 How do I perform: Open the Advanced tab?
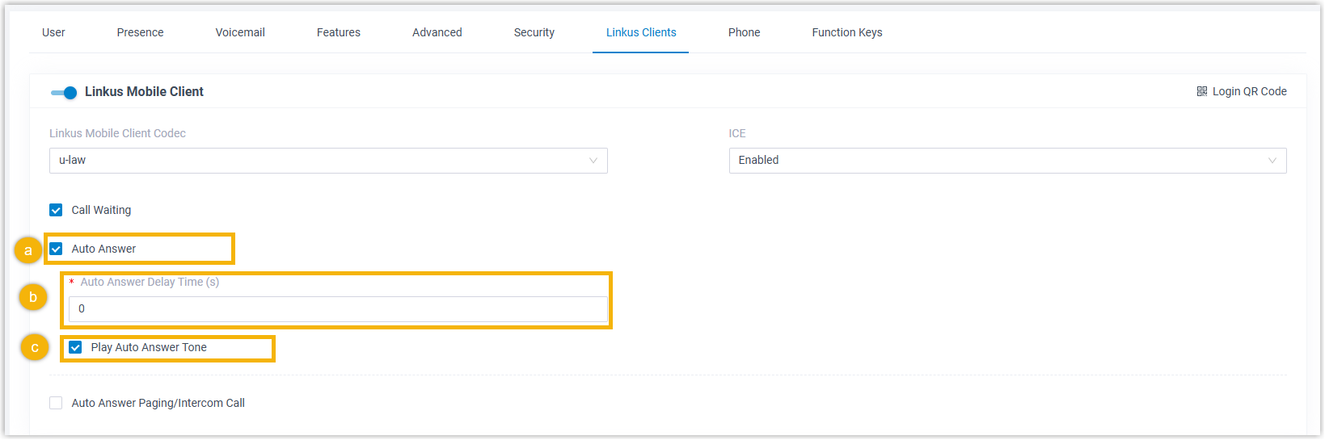point(437,32)
